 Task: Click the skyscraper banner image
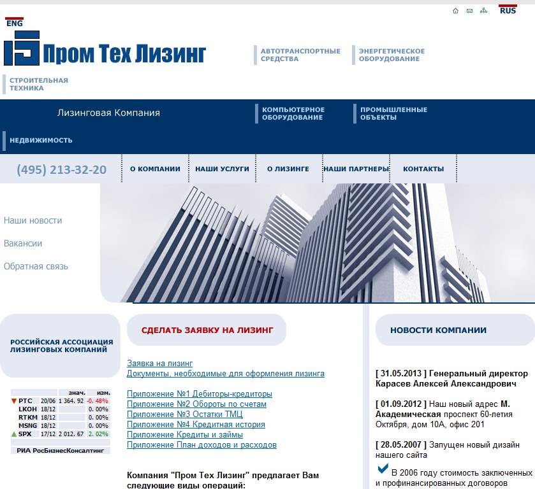coord(318,243)
